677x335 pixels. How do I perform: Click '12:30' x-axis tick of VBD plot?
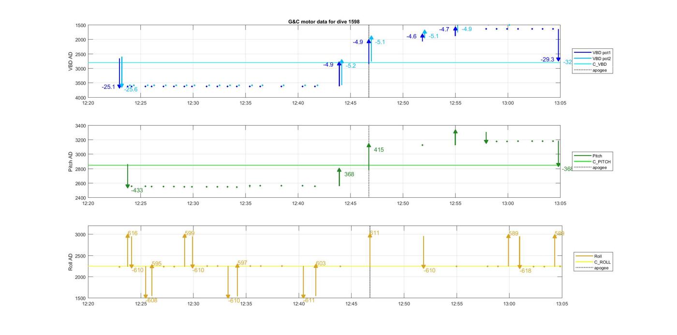[193, 103]
